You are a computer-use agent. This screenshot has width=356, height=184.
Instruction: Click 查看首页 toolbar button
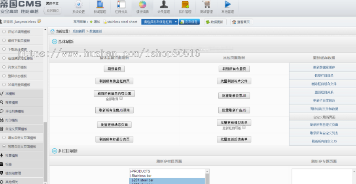pos(242,22)
